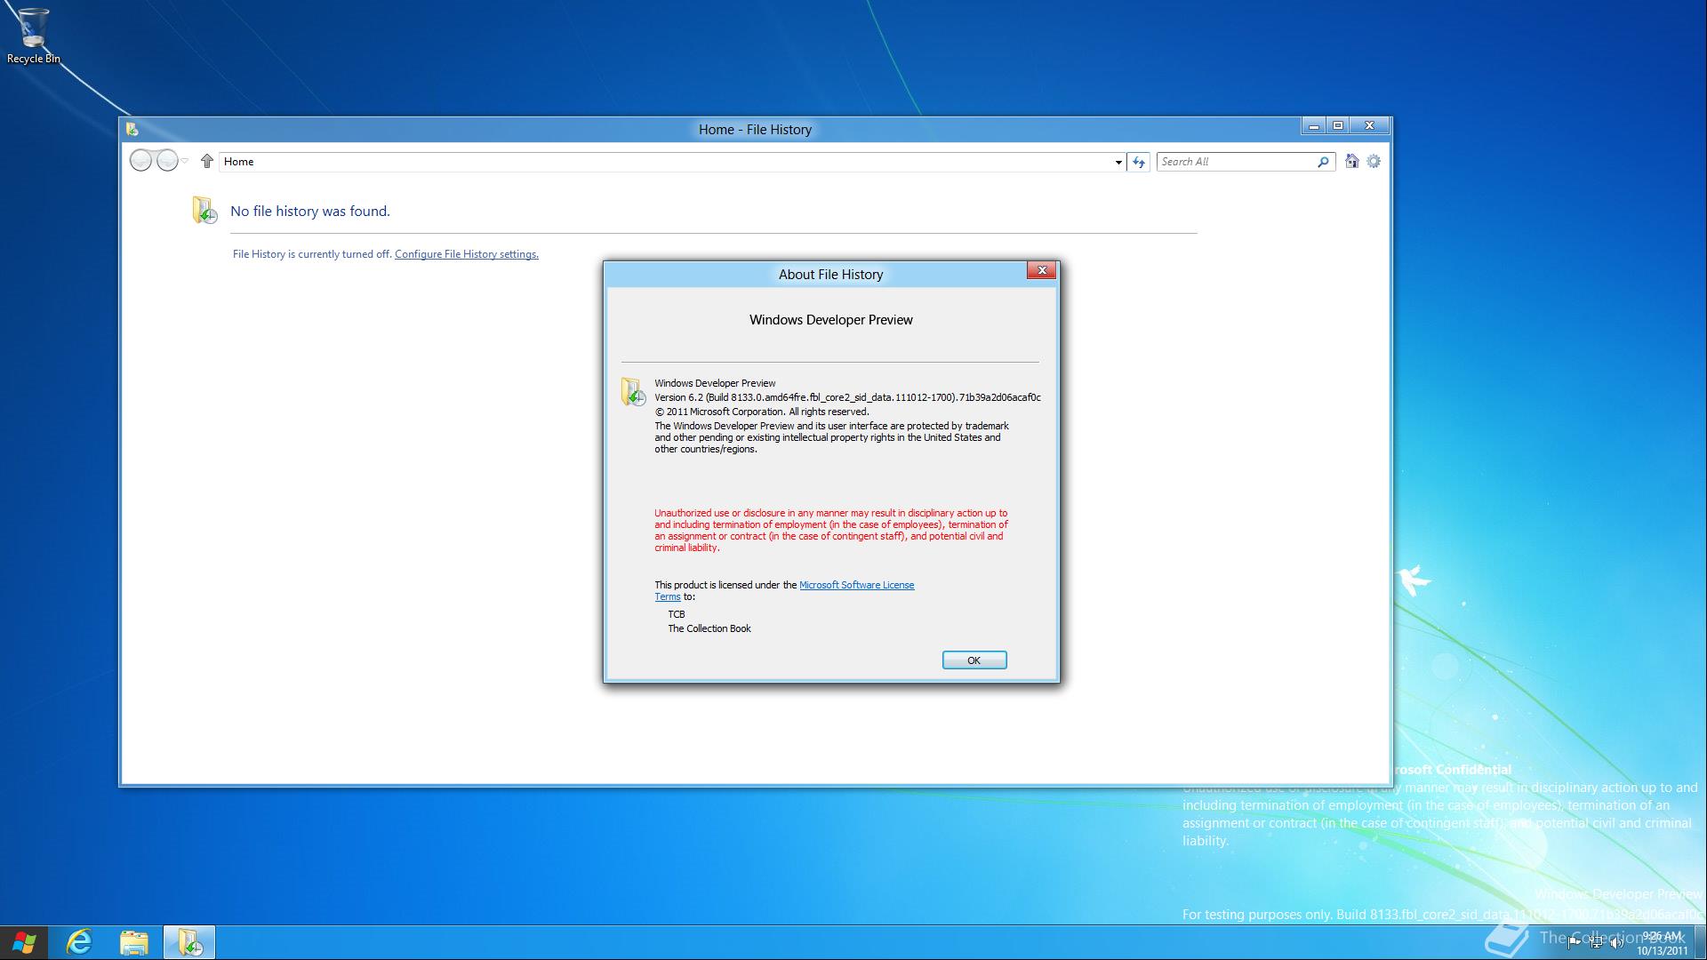Select the Recycle Bin desktop icon

tap(33, 36)
